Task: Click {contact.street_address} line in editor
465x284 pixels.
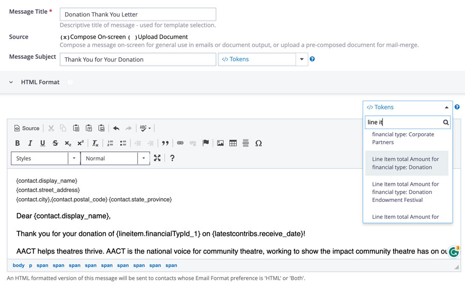Action: click(48, 190)
